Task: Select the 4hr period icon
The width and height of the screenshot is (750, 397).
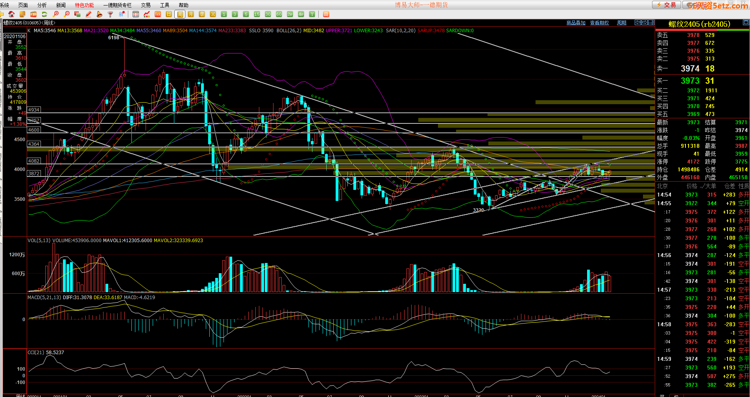Action: [301, 14]
